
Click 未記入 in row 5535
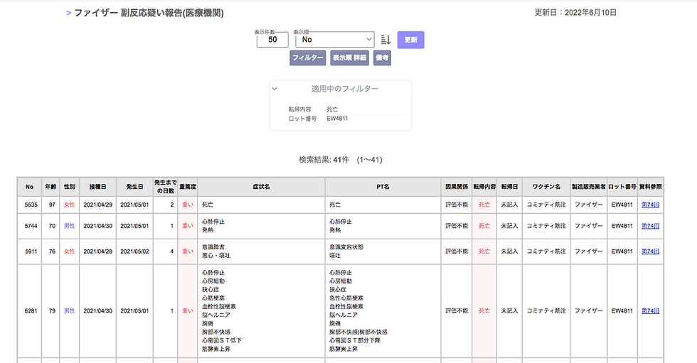click(509, 205)
